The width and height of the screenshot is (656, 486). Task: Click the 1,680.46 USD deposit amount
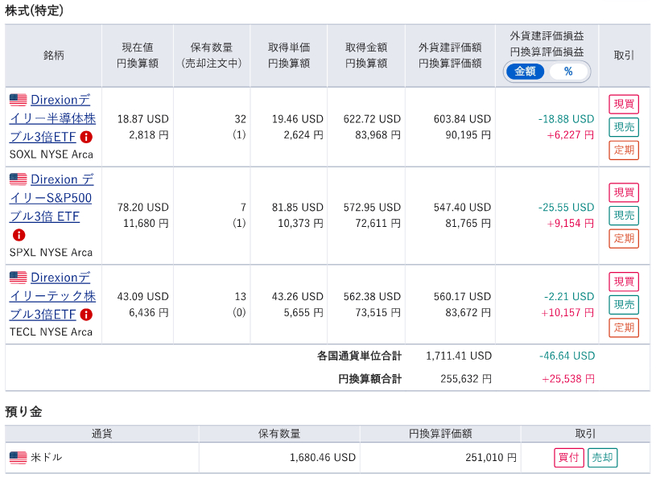point(323,458)
